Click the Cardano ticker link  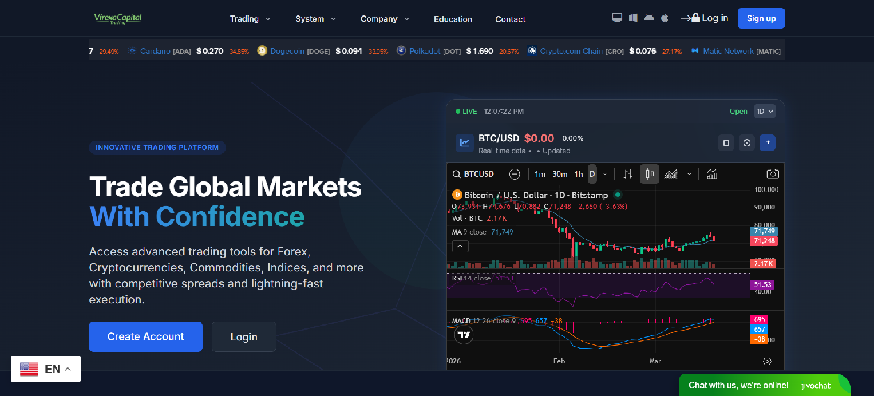(155, 51)
